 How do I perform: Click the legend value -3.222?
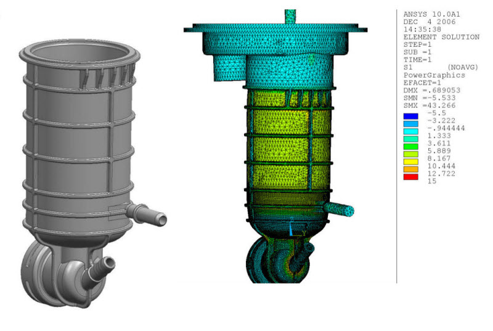pos(441,121)
